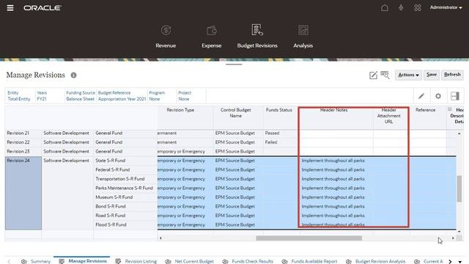
Task: Open form settings gear icon
Action: click(x=438, y=96)
